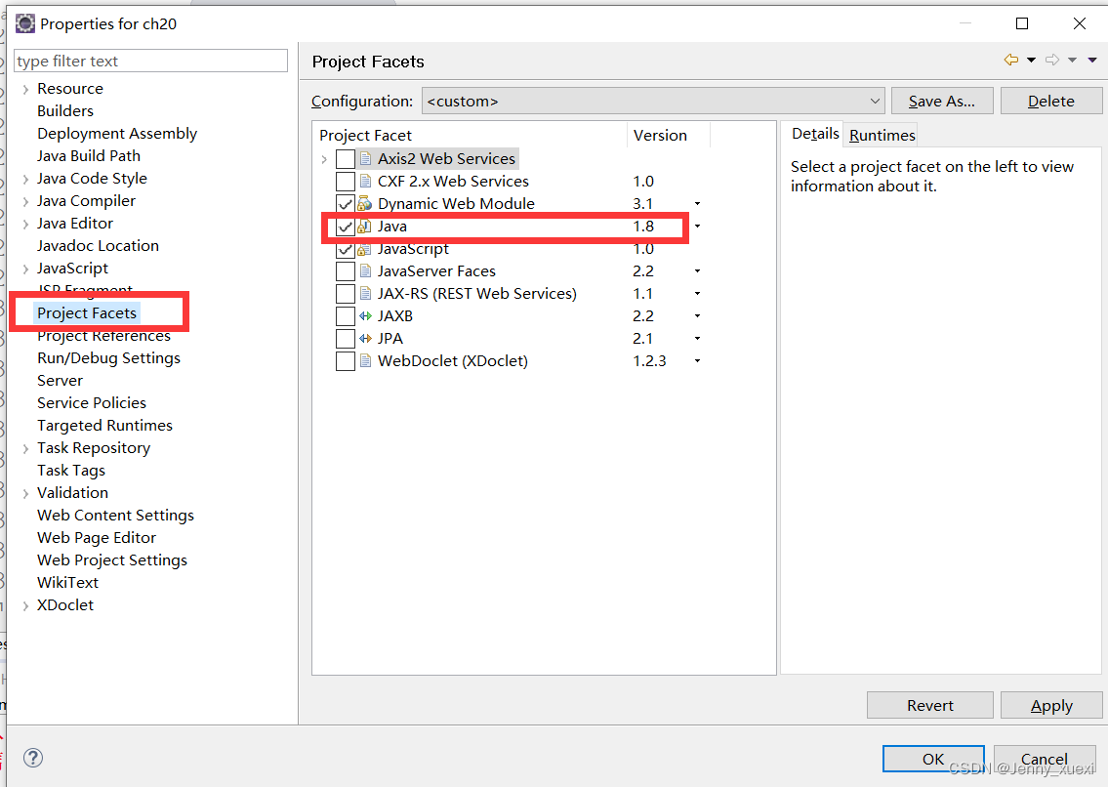Click the WebDoclet facet file icon
1108x787 pixels.
click(365, 360)
